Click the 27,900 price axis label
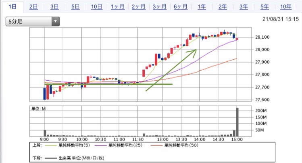The image size is (302, 163). click(x=262, y=62)
